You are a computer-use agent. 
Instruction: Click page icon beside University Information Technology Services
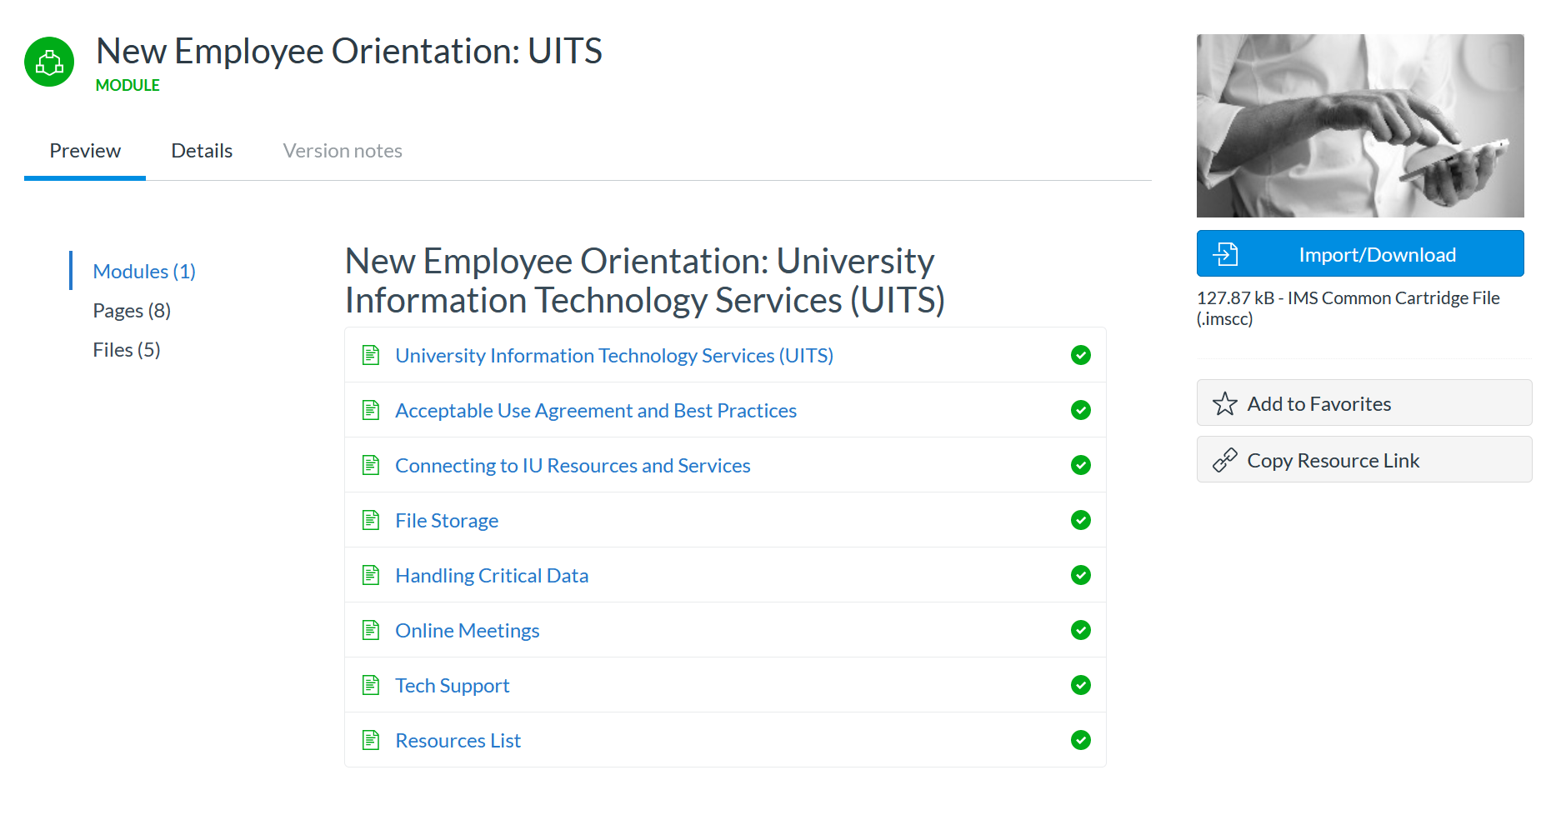point(371,355)
